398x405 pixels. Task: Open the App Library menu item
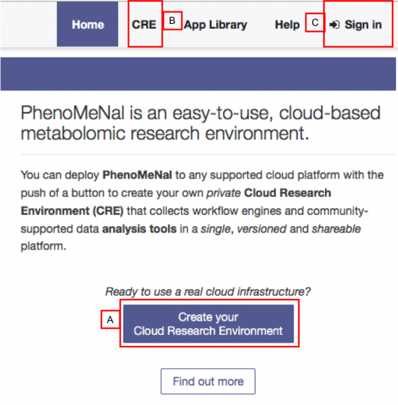[215, 25]
